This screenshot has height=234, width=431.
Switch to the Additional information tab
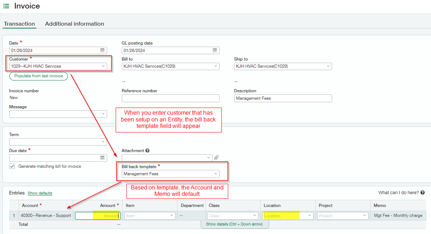pyautogui.click(x=74, y=23)
